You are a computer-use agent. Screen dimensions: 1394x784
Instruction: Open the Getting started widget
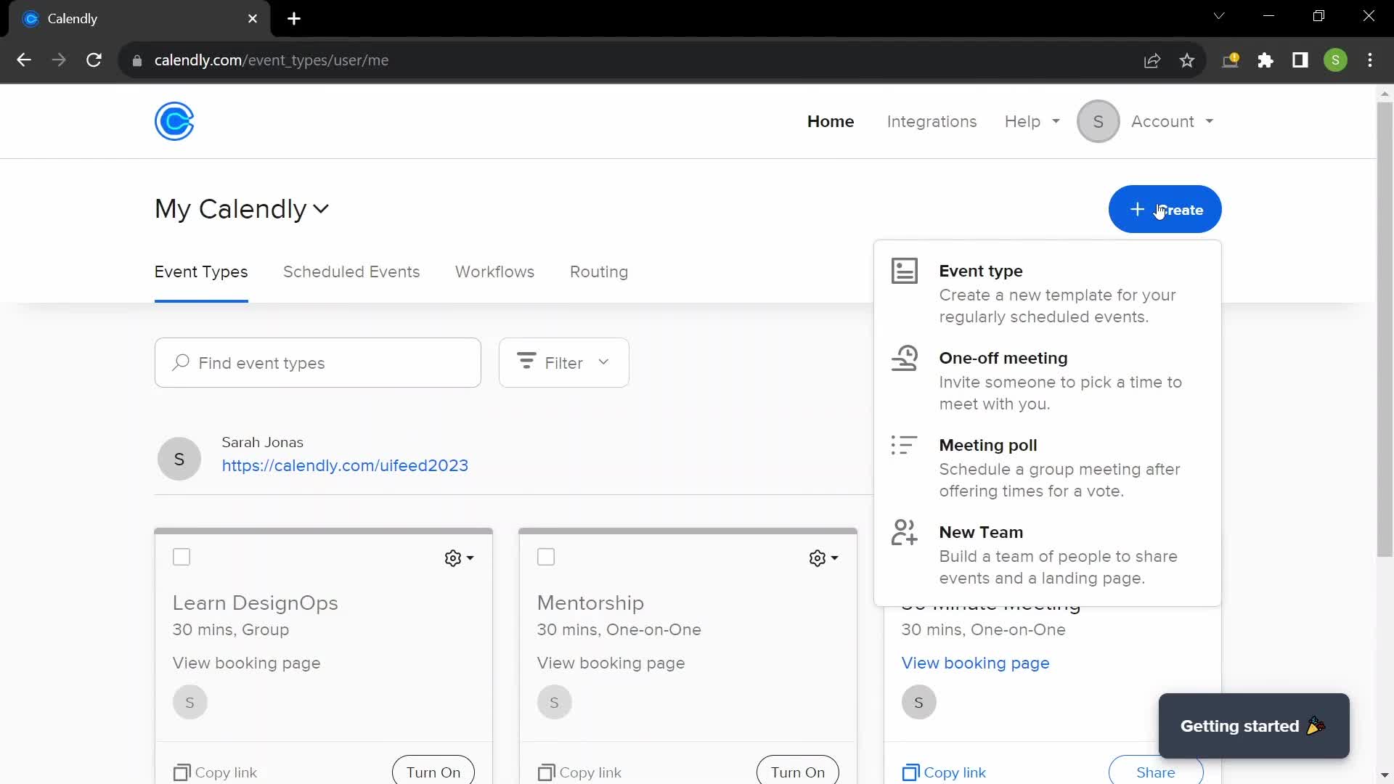(x=1254, y=726)
